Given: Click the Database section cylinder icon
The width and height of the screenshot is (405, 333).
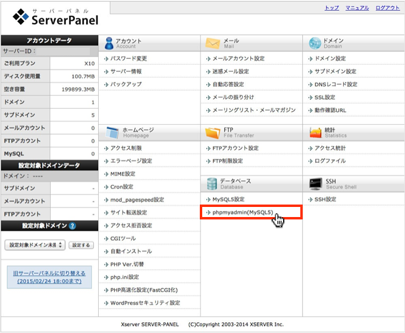Looking at the screenshot, I should pyautogui.click(x=212, y=184).
